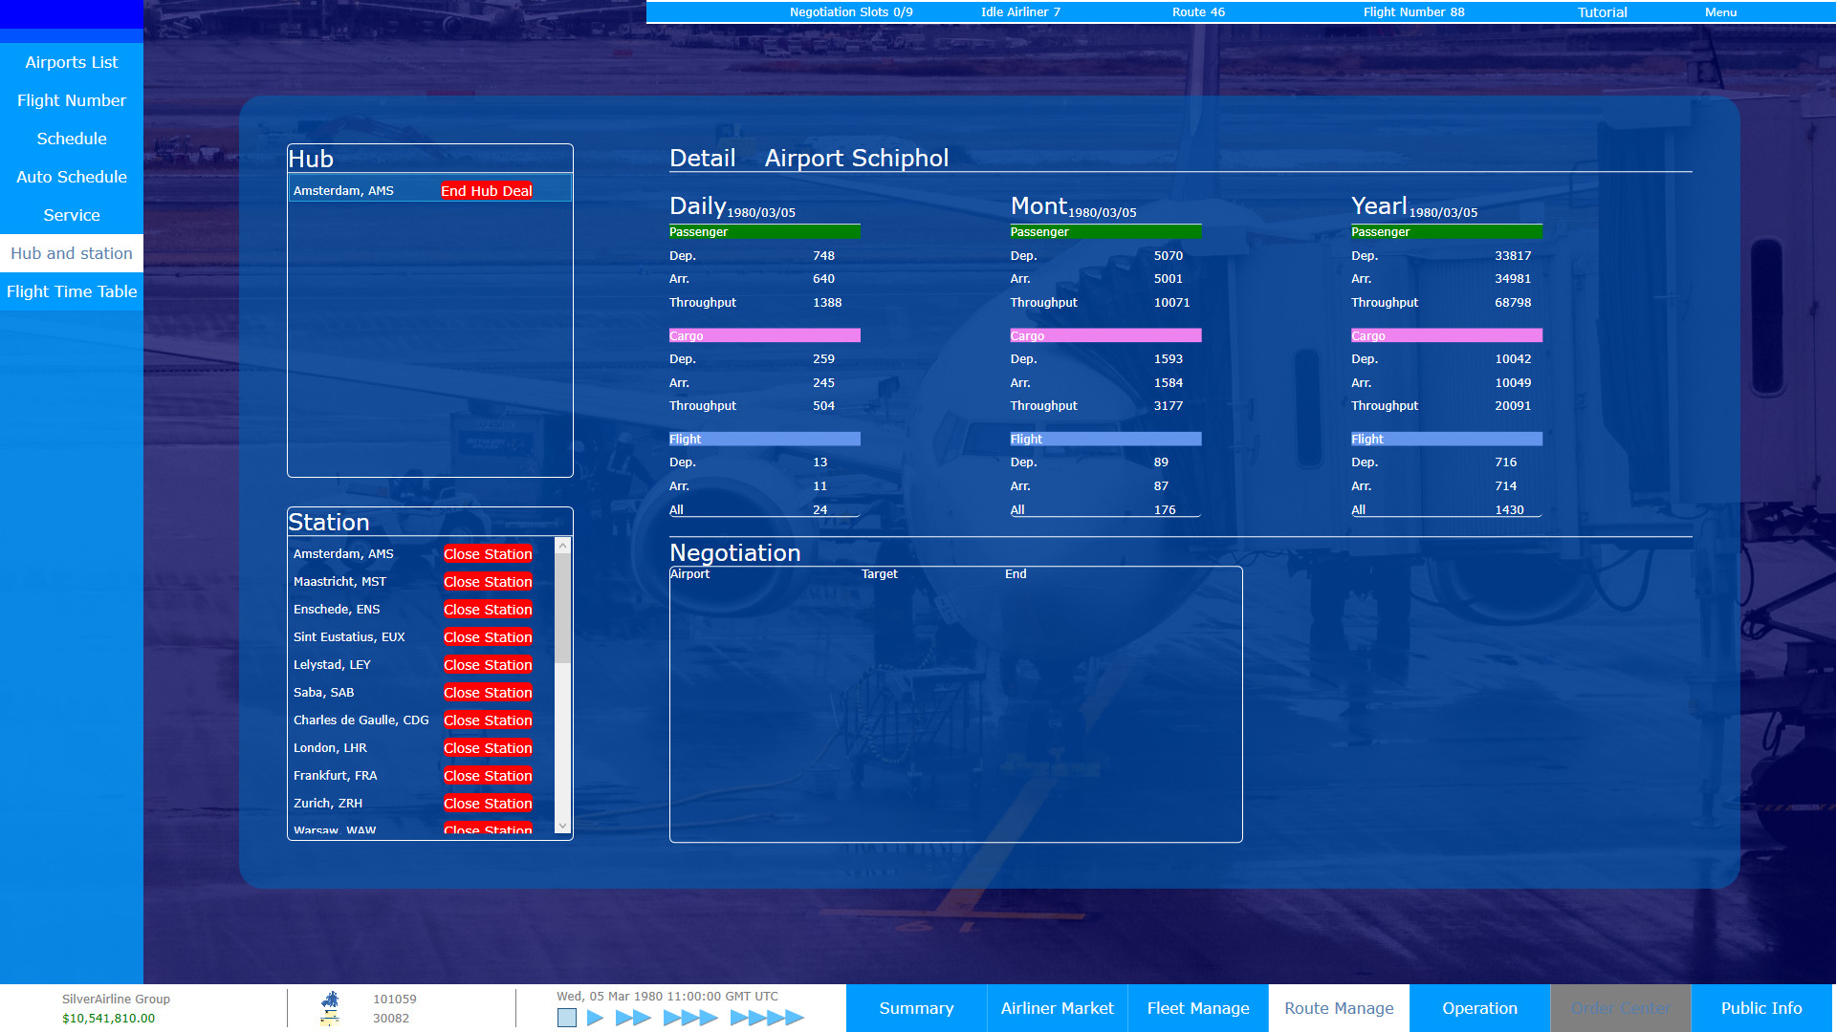The height and width of the screenshot is (1032, 1836).
Task: Open the Operation tab
Action: pos(1479,1008)
